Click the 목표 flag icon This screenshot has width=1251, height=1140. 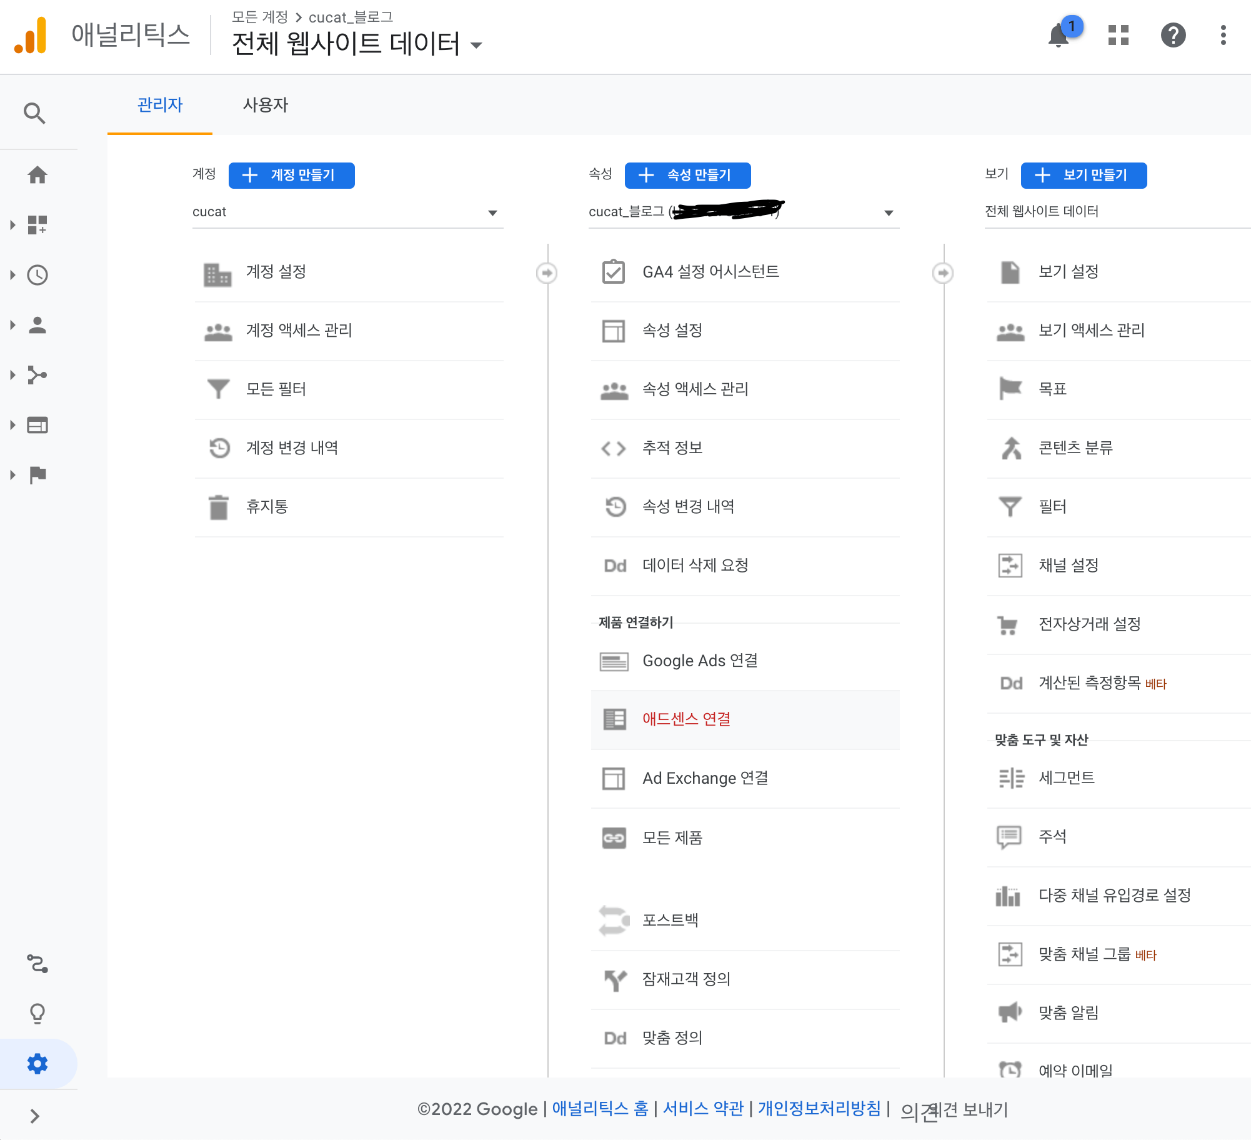pos(1010,389)
